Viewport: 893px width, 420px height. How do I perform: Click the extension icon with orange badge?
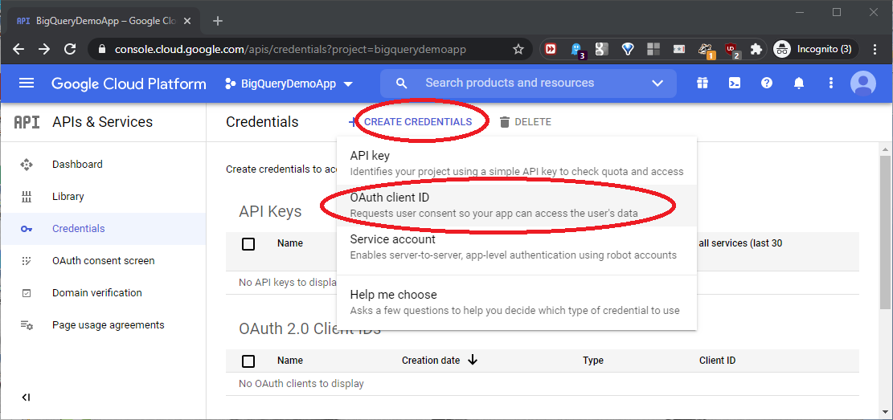[x=707, y=51]
